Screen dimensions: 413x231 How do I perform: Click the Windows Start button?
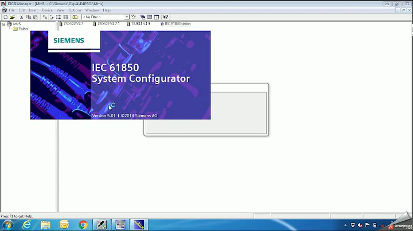(x=8, y=225)
